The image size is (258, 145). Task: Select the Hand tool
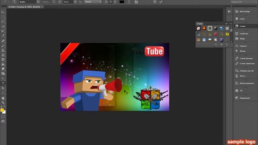point(3,98)
